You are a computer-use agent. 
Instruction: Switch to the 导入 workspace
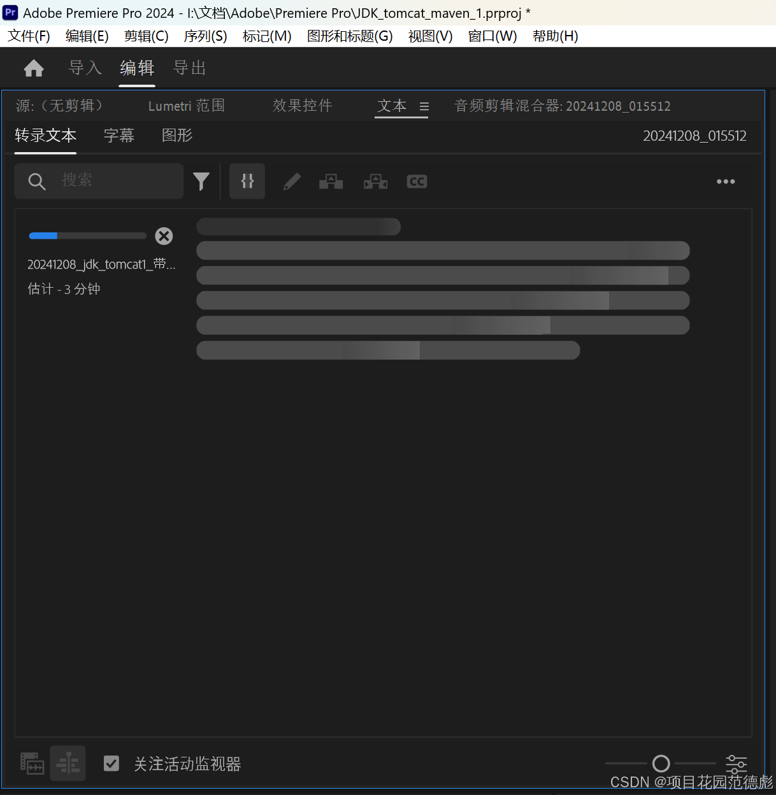coord(85,68)
